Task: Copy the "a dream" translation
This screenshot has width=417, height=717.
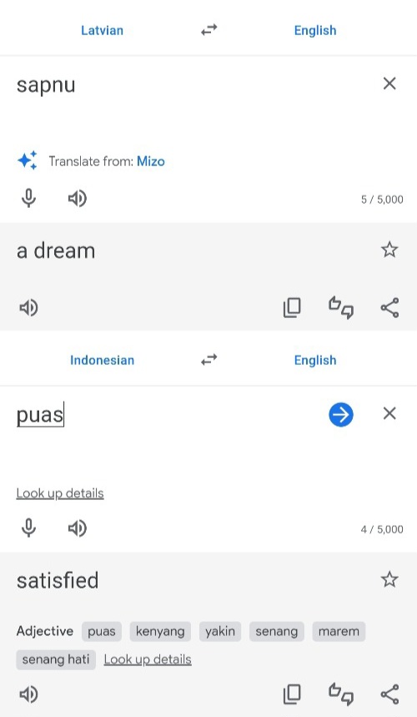Action: pos(292,307)
